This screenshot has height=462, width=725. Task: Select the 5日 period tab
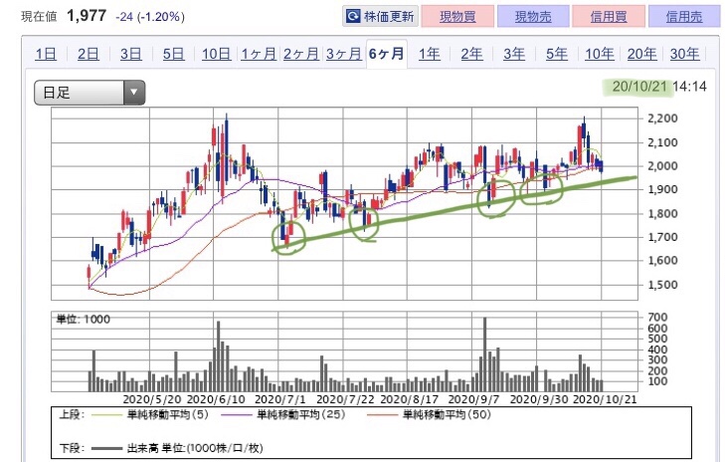coord(173,55)
